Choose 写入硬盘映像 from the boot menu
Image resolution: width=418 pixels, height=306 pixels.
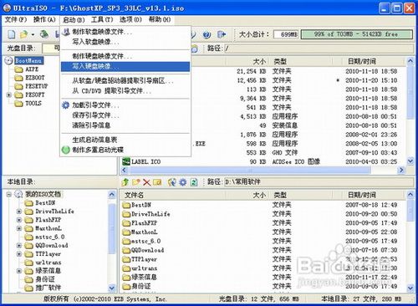(x=125, y=66)
